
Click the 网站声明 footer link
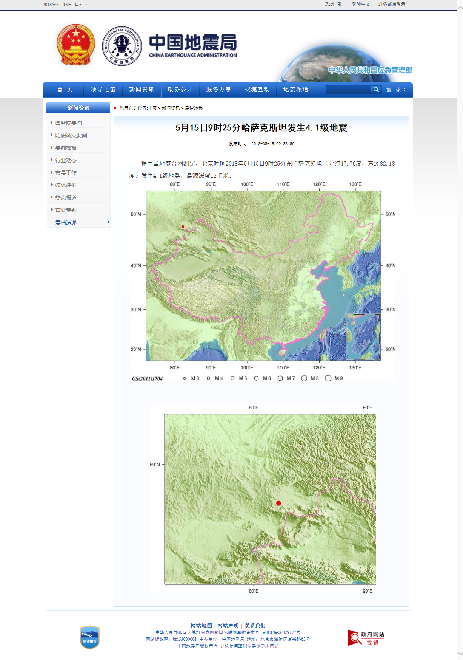click(x=228, y=626)
